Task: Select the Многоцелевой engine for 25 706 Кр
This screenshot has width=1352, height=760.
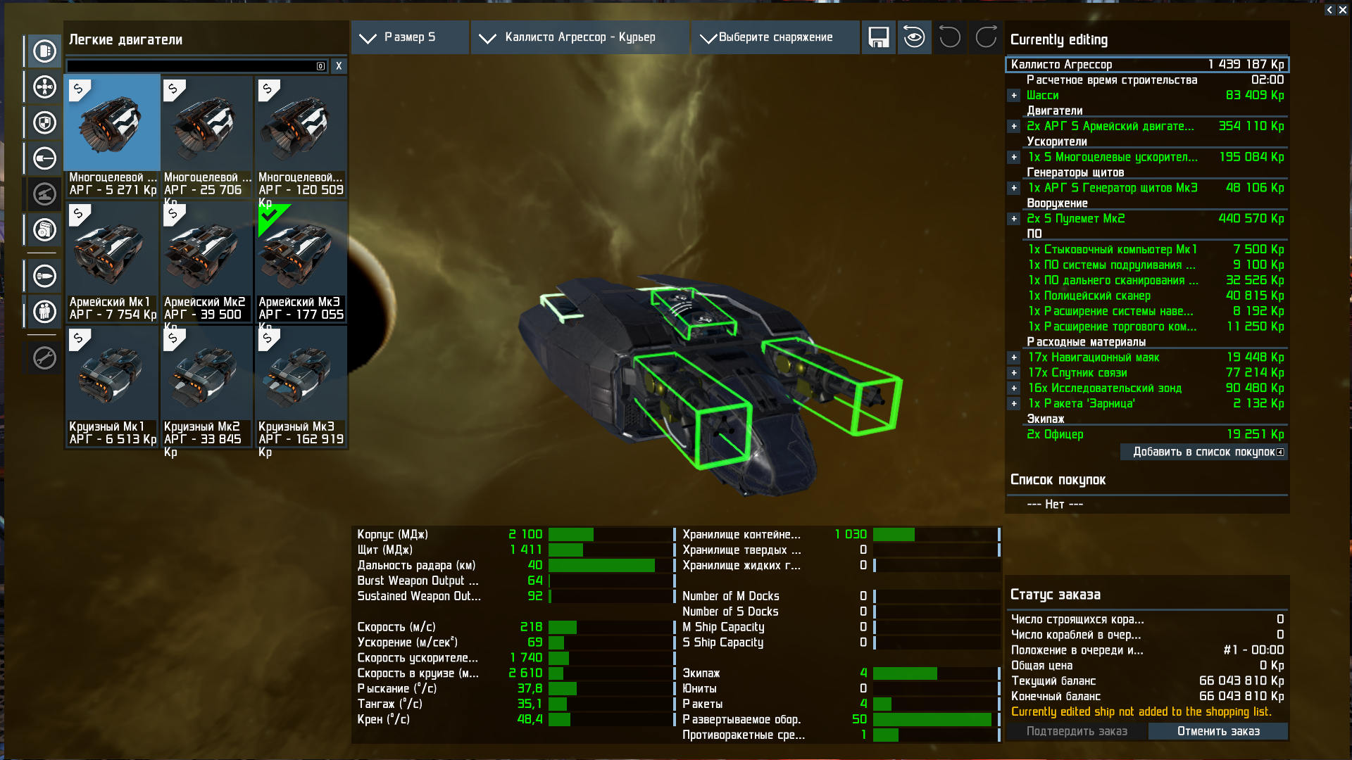Action: (x=206, y=136)
